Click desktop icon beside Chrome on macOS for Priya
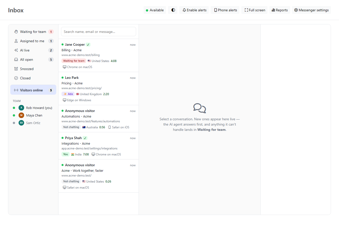This screenshot has width=339, height=226. pos(93,154)
